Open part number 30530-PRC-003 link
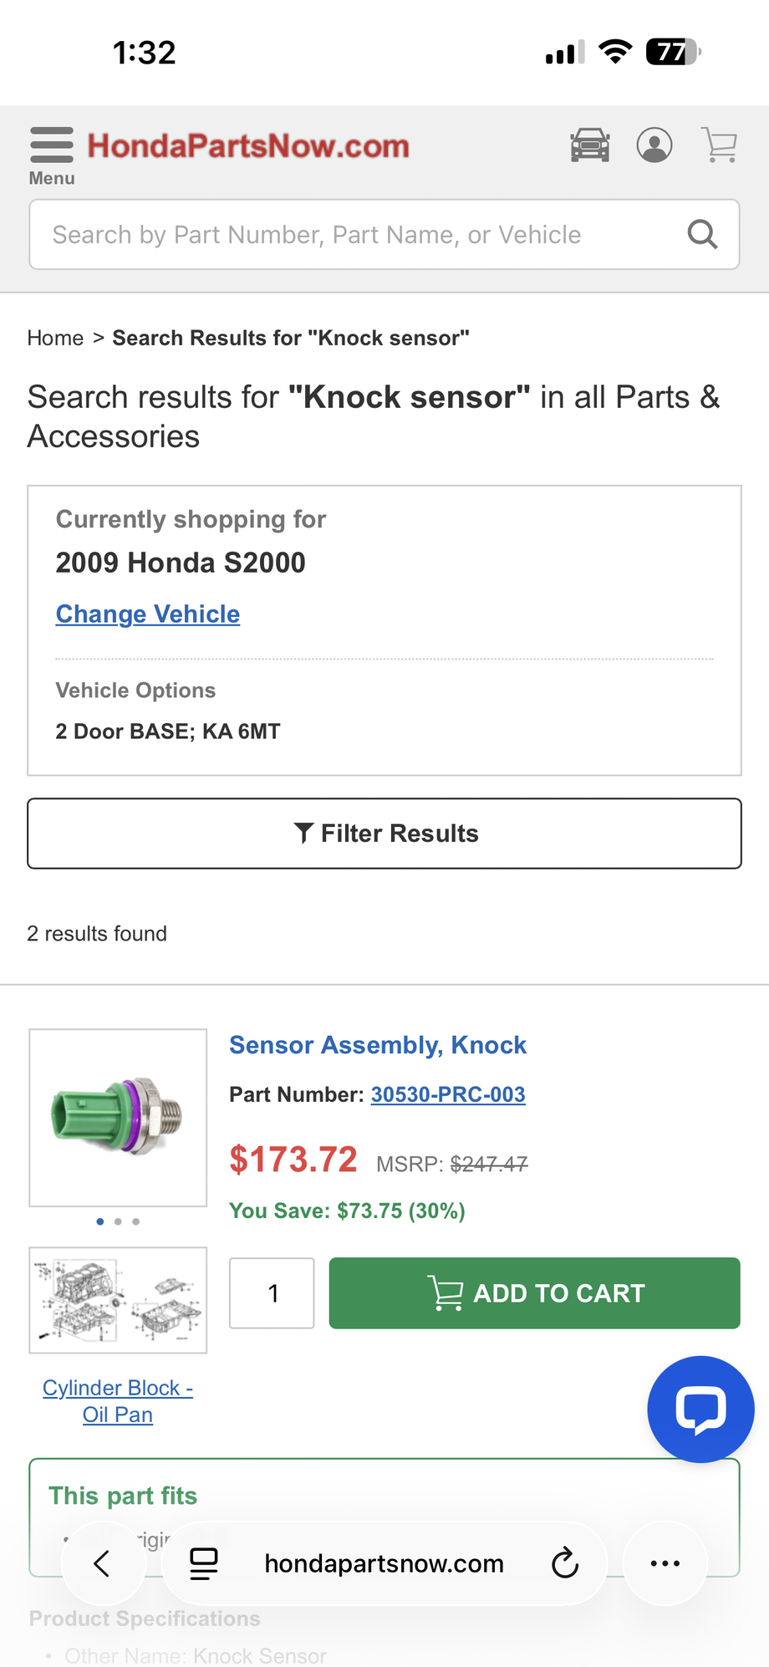Viewport: 769px width, 1667px height. (448, 1094)
